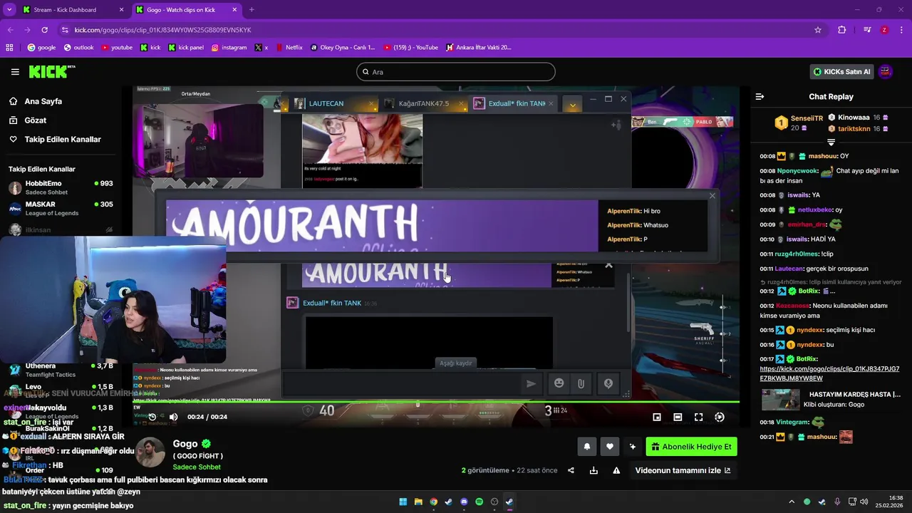Click the Gogo channel name
This screenshot has width=912, height=513.
coord(185,444)
